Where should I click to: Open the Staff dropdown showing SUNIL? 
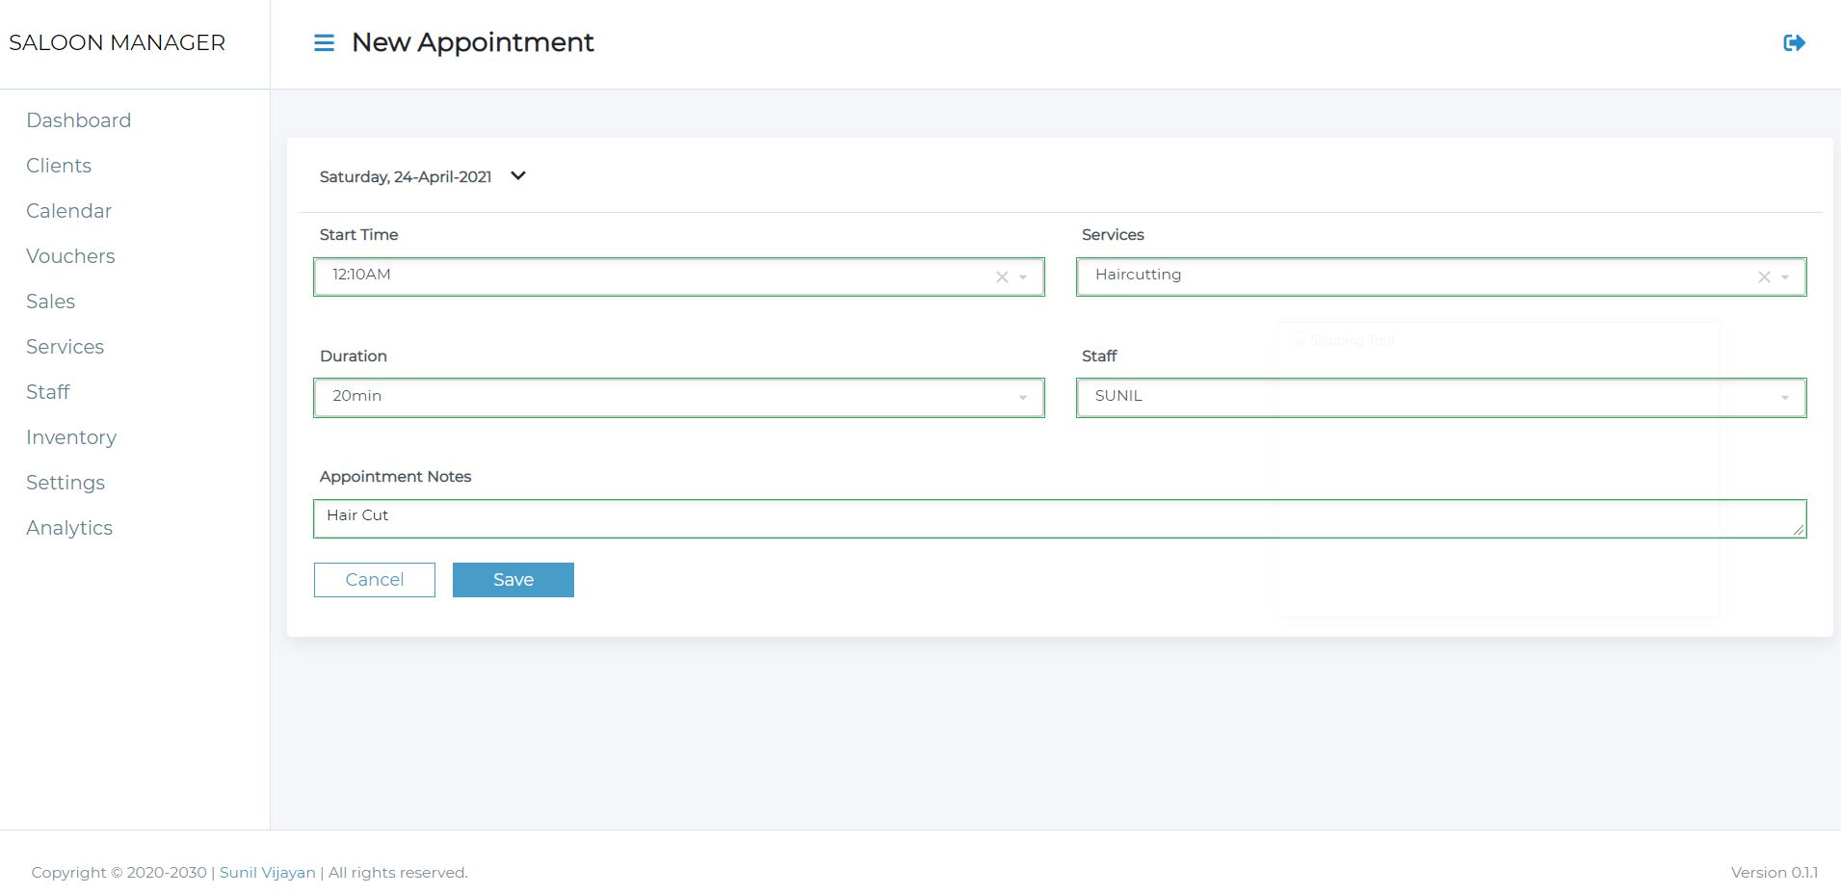1441,398
